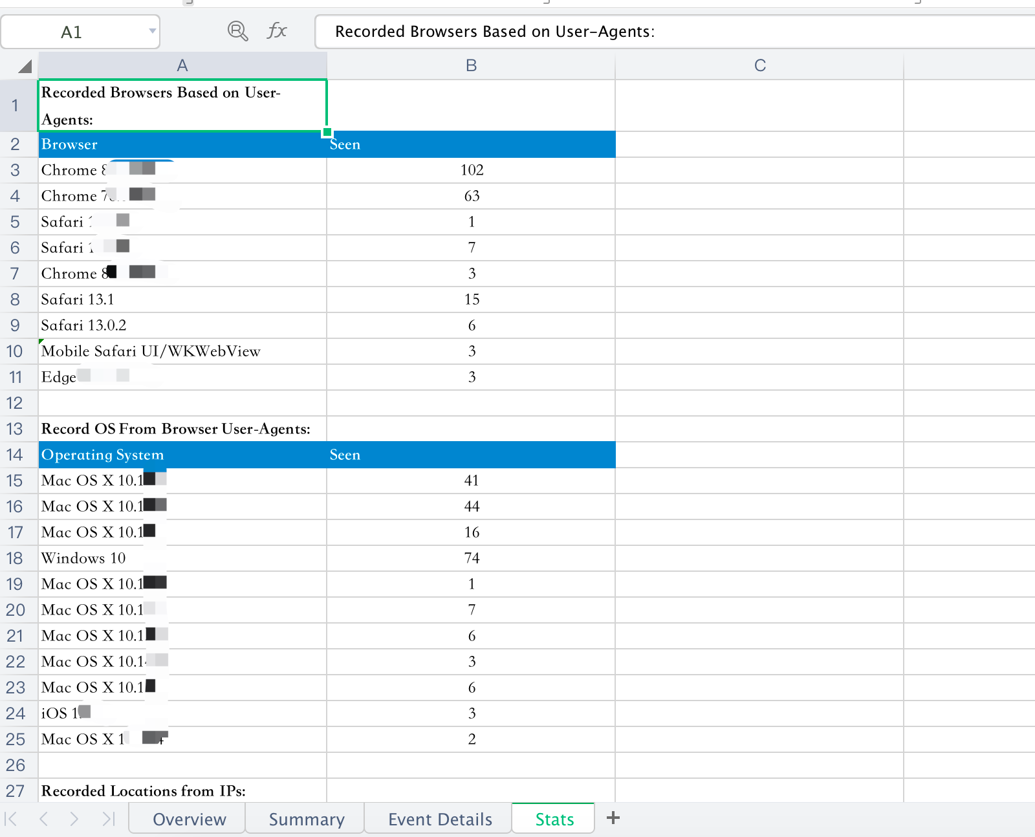Click into the formula bar text field
This screenshot has width=1035, height=837.
[673, 32]
